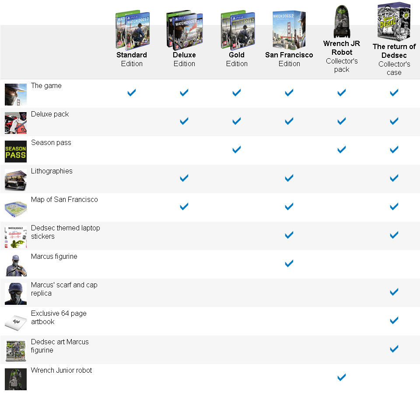Click the Marcus figurine checkmark under San Francisco
The image size is (420, 399).
pos(289,263)
